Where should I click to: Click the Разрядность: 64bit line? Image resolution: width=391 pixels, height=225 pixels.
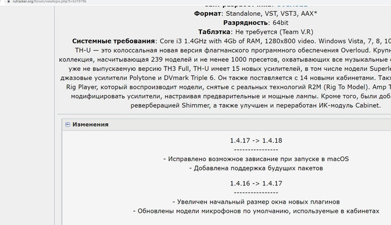[x=255, y=23]
